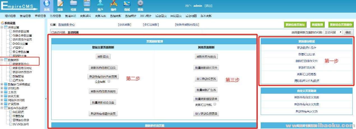The height and width of the screenshot is (129, 356).
Task: Click the 其他 gear icon
Action: click(140, 4)
